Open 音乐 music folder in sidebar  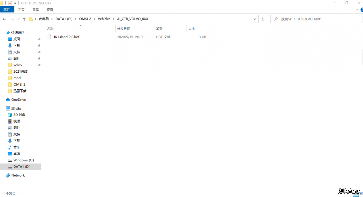coord(17,147)
